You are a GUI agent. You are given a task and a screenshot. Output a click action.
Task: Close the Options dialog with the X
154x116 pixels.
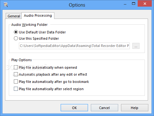tap(145, 4)
